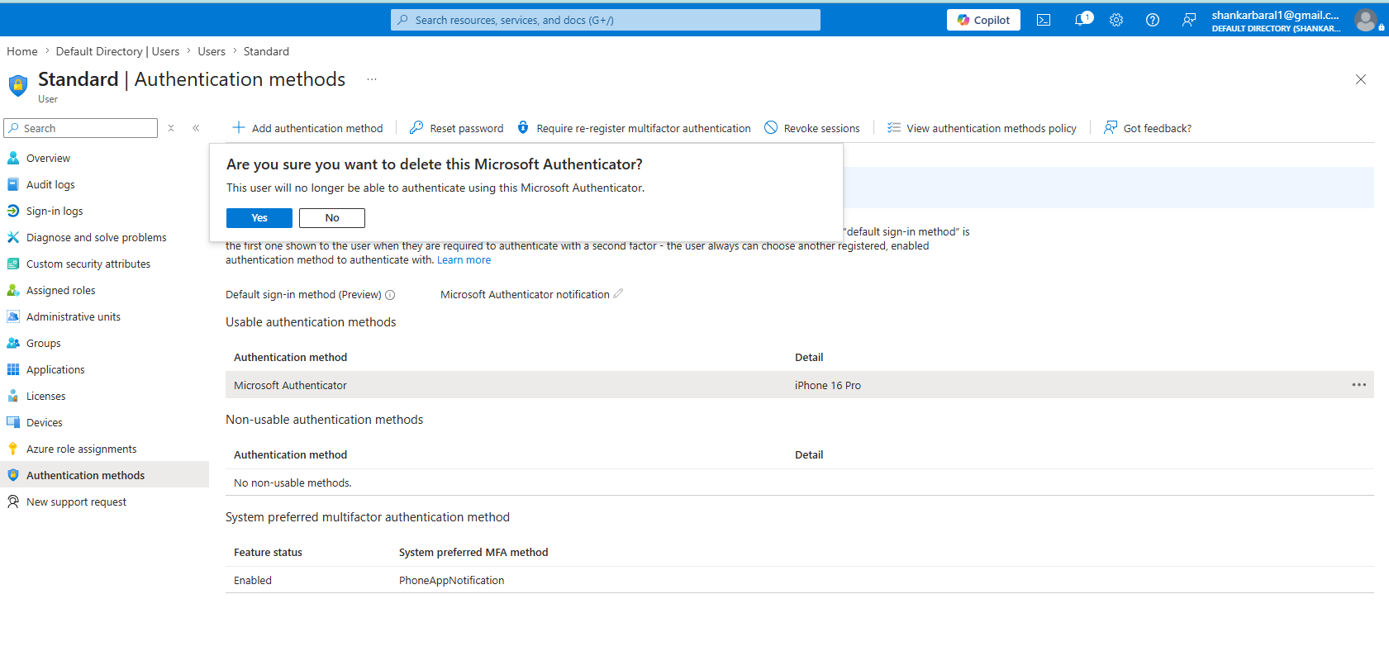Screen dimensions: 1389x656
Task: Click the Microsoft Authenticator notification value
Action: click(525, 294)
